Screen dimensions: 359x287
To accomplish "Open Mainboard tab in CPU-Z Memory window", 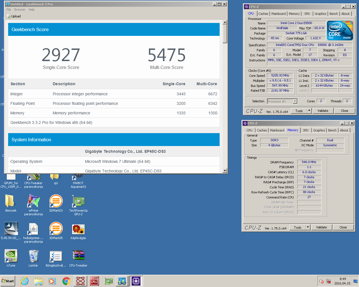I will tap(277, 130).
